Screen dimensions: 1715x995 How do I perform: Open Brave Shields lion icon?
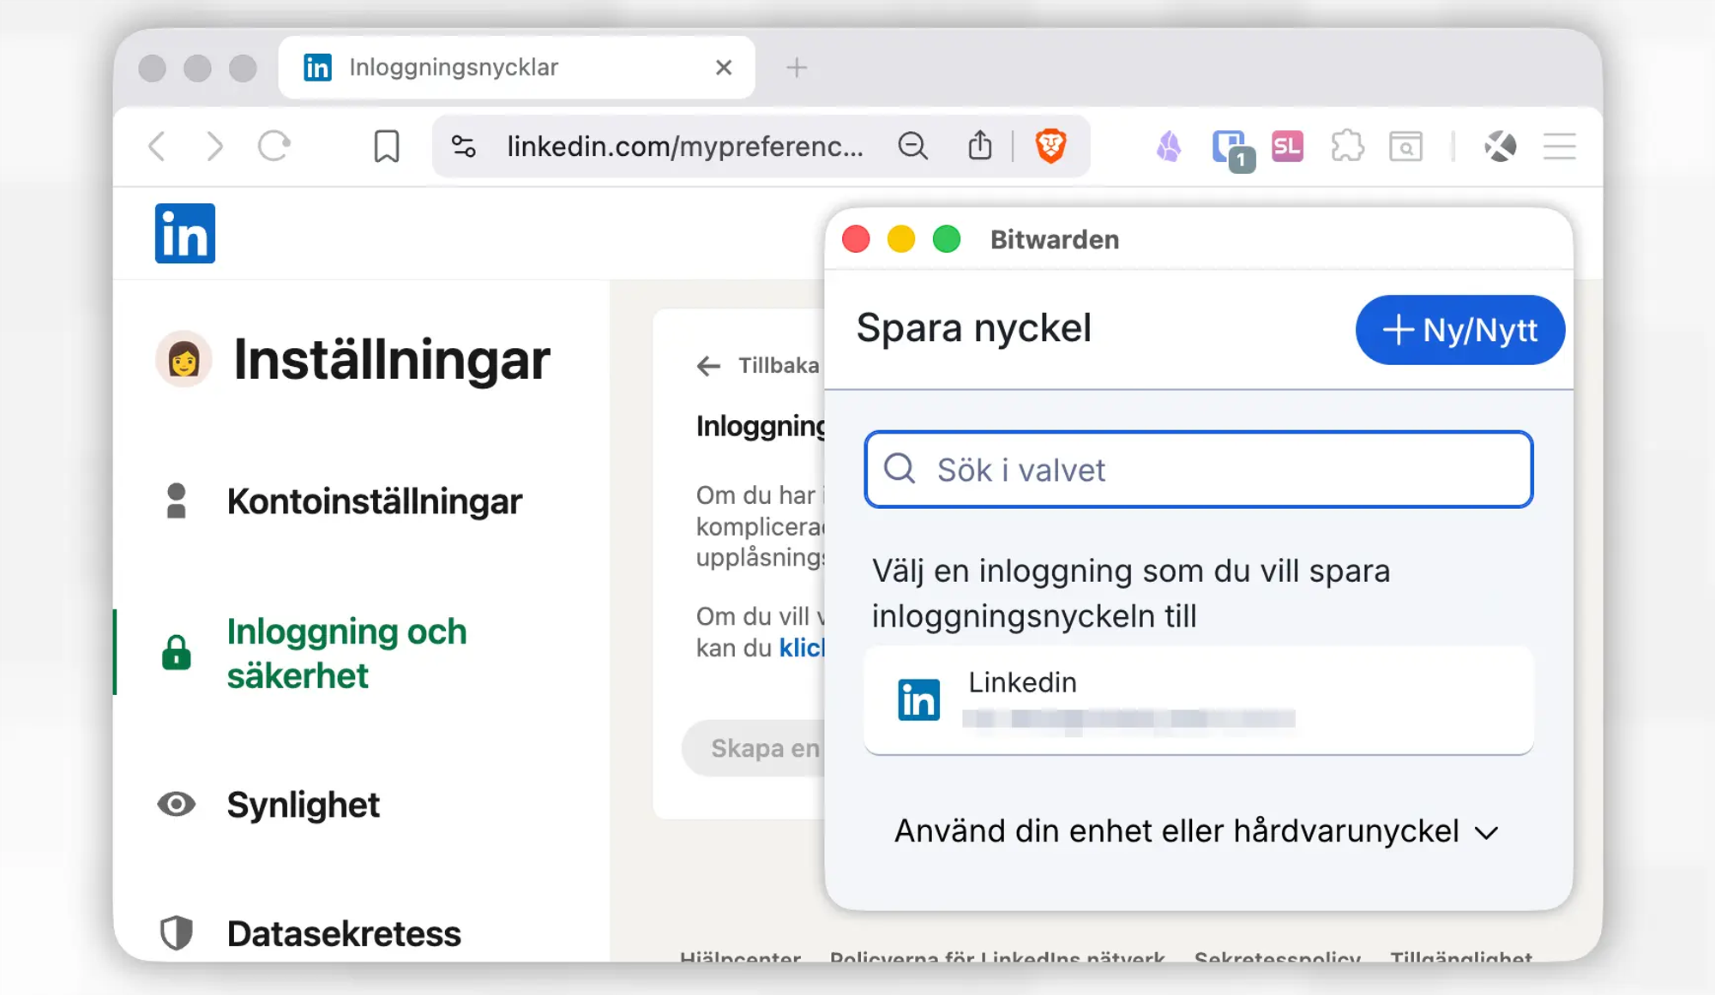[1050, 147]
